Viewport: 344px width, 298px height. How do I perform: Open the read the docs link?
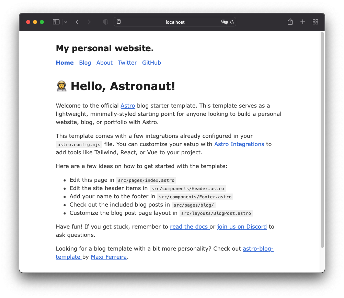[190, 227]
